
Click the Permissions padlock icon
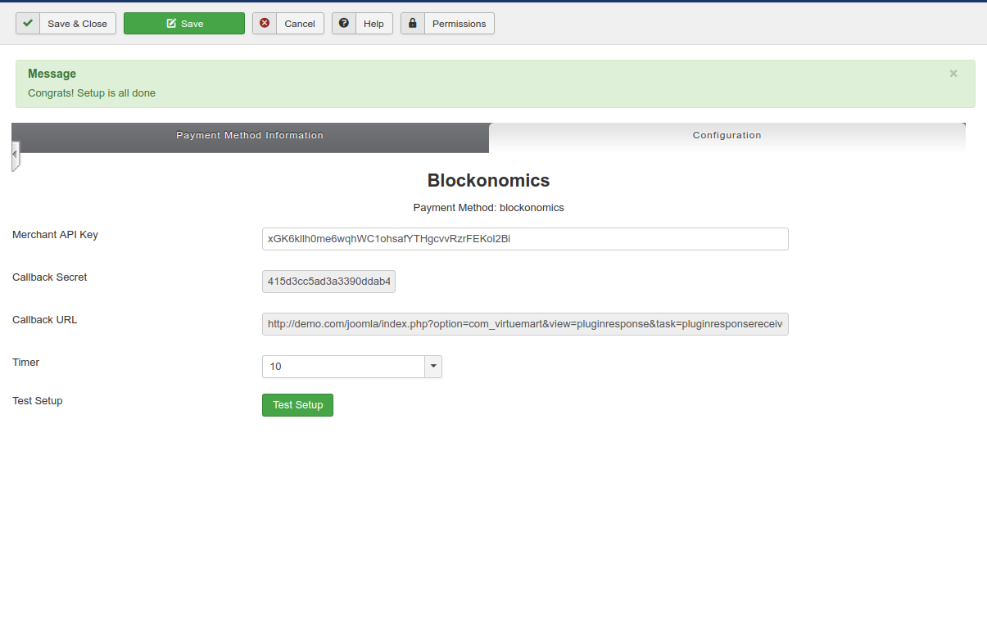pyautogui.click(x=413, y=24)
